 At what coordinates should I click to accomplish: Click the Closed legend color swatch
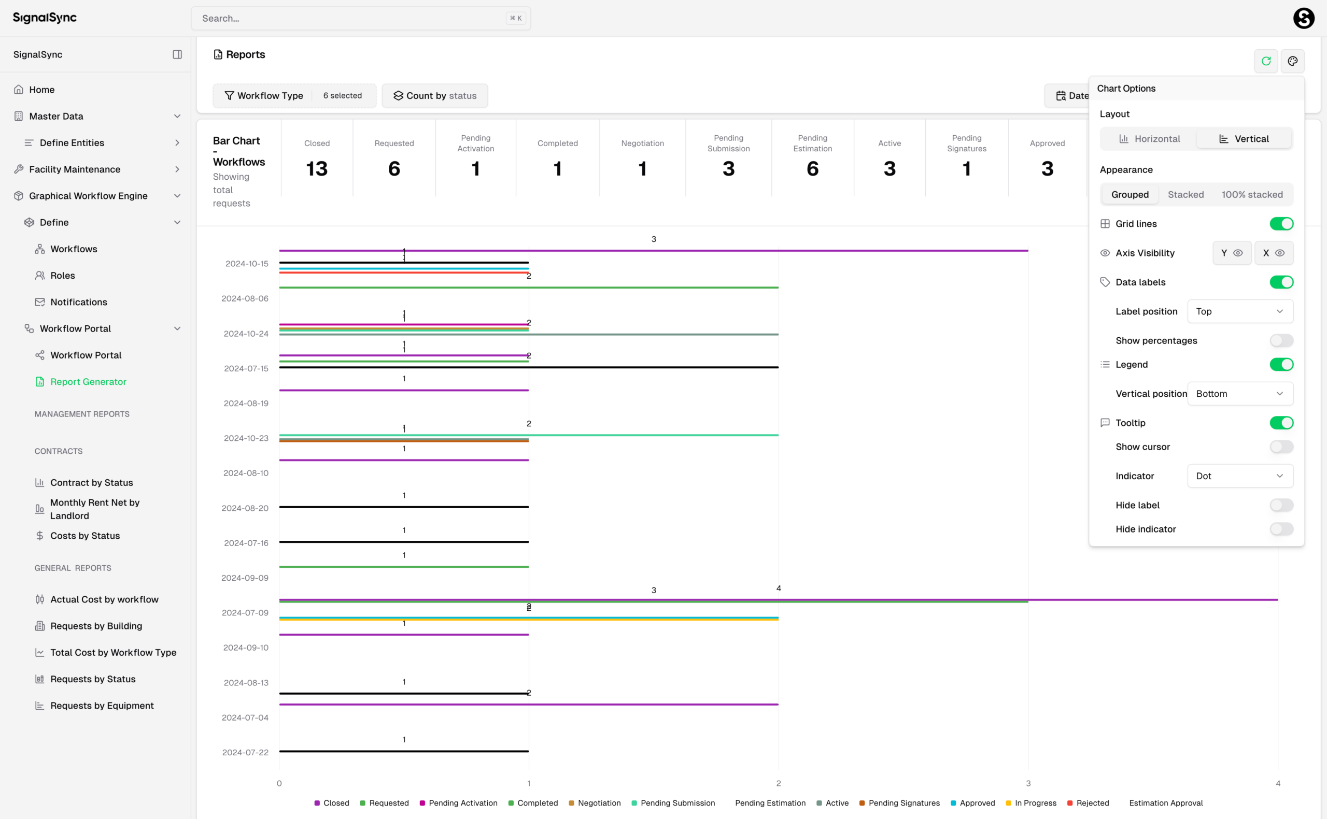(x=319, y=803)
